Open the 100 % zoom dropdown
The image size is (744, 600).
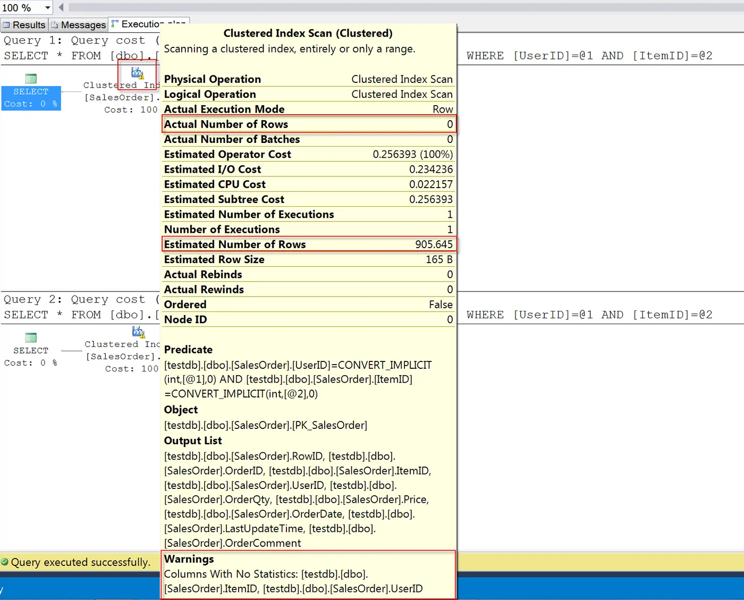coord(47,8)
